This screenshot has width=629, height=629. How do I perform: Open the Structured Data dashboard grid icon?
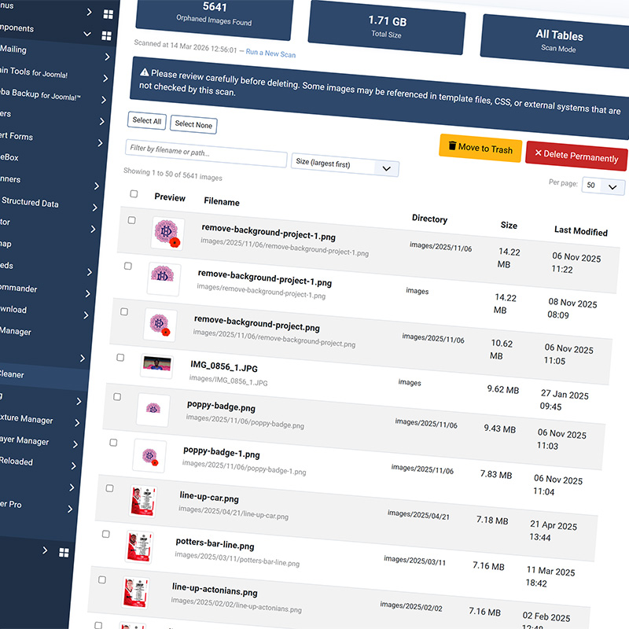[x=94, y=208]
